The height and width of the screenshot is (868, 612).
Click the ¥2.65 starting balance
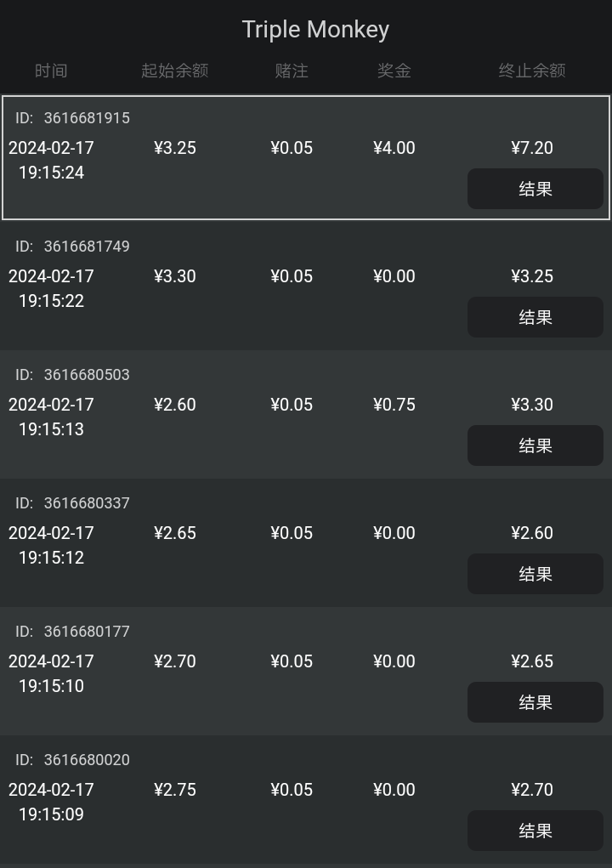pos(175,533)
